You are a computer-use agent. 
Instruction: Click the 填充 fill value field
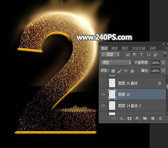155,71
